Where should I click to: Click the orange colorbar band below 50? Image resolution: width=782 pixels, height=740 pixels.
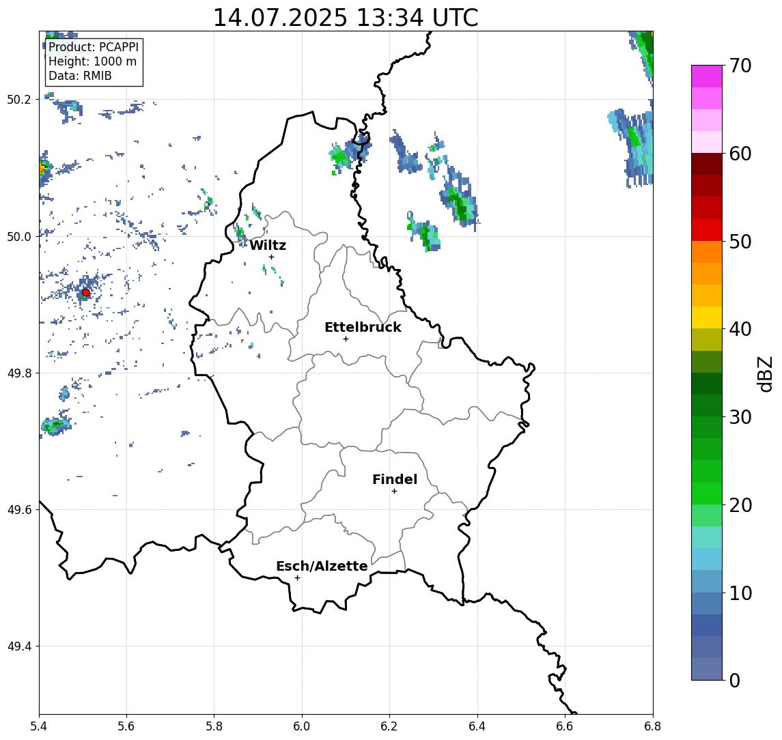(707, 253)
